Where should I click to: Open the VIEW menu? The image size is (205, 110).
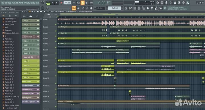[x=21, y=3]
